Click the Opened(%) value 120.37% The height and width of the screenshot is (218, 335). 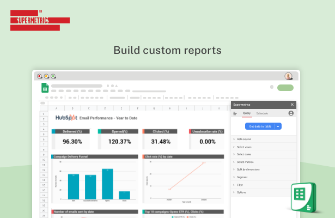(120, 142)
